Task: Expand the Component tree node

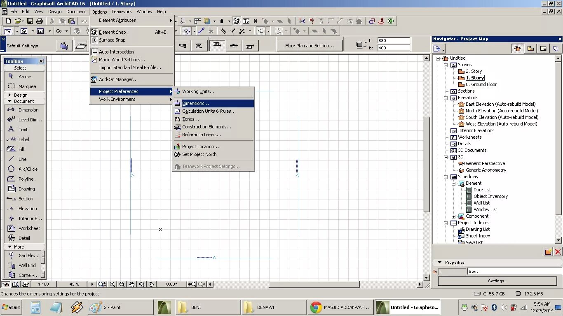Action: tap(453, 216)
